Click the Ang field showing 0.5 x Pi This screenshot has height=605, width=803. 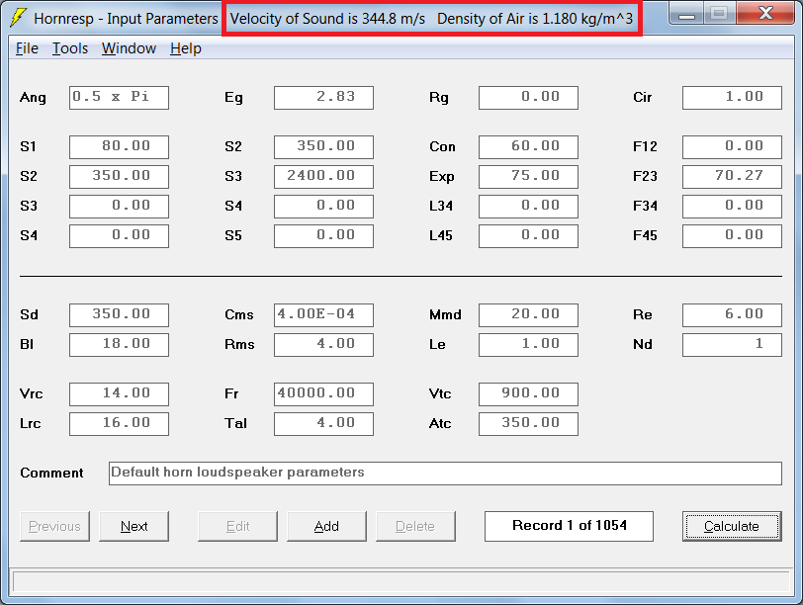pyautogui.click(x=119, y=98)
